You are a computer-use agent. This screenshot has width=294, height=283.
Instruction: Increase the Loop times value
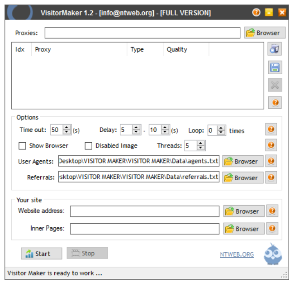(221, 128)
